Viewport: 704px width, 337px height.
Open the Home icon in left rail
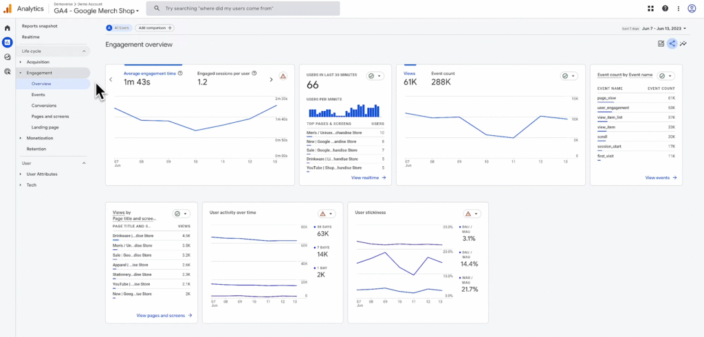point(7,28)
